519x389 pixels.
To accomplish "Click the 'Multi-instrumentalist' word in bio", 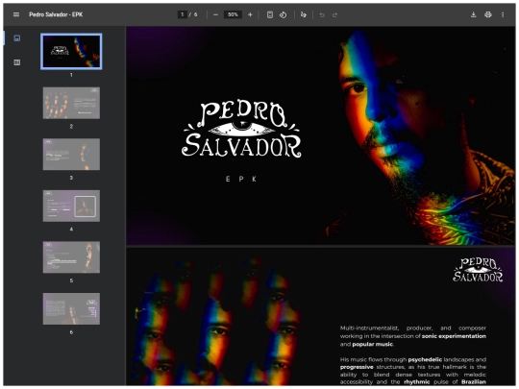I will 369,328.
